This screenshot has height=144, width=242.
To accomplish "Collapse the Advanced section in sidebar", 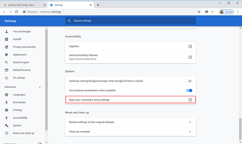I will click(40, 87).
